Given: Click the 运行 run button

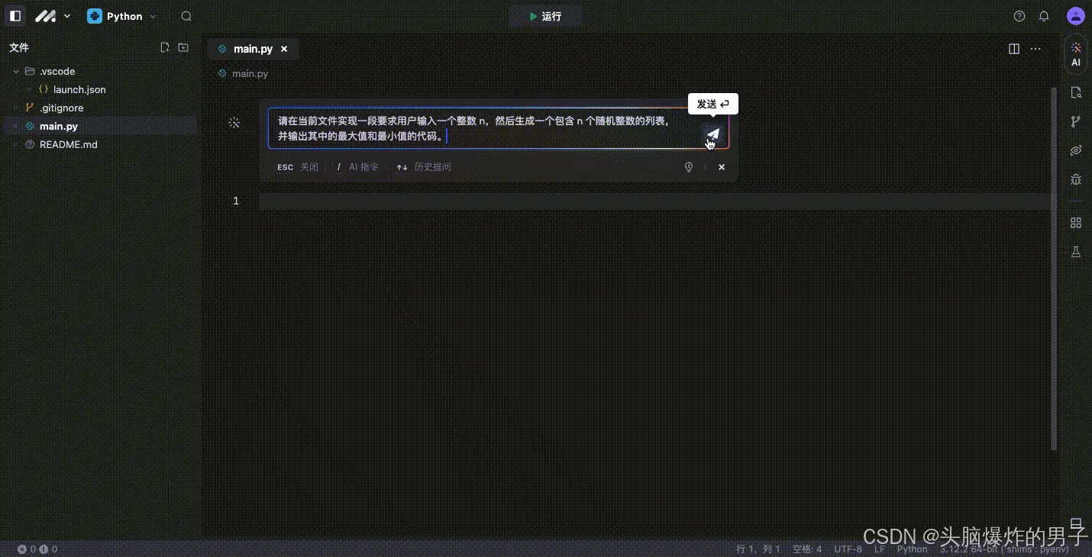Looking at the screenshot, I should tap(545, 15).
